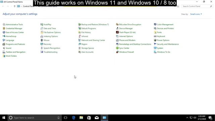The image size is (215, 121).
Task: Click the Windows Firewall icon
Action: pyautogui.click(x=117, y=52)
